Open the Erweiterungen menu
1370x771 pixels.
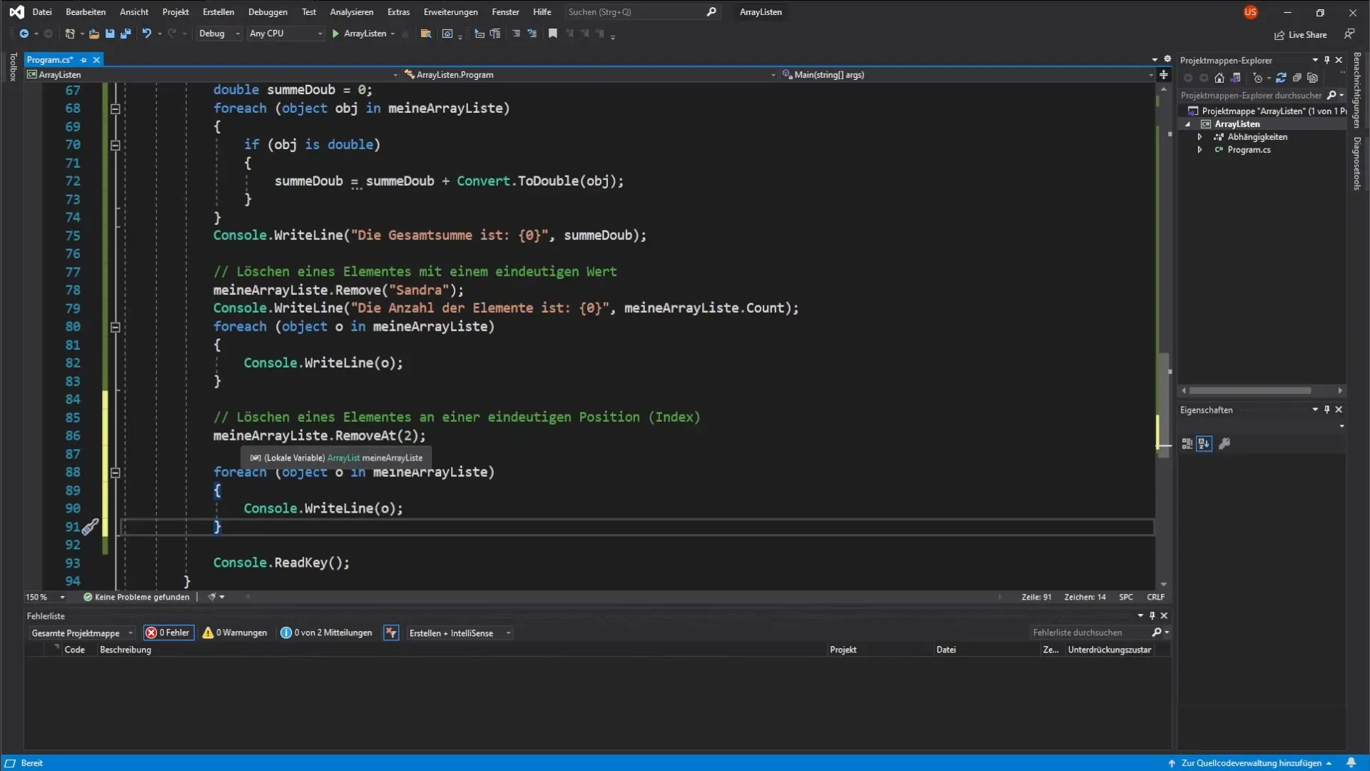451,12
